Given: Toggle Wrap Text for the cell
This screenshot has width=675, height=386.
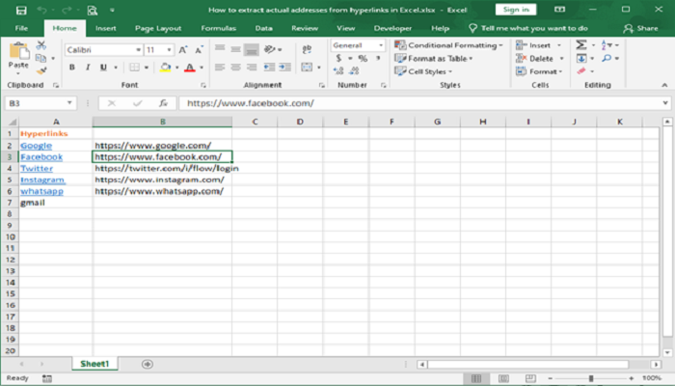Looking at the screenshot, I should [x=307, y=49].
